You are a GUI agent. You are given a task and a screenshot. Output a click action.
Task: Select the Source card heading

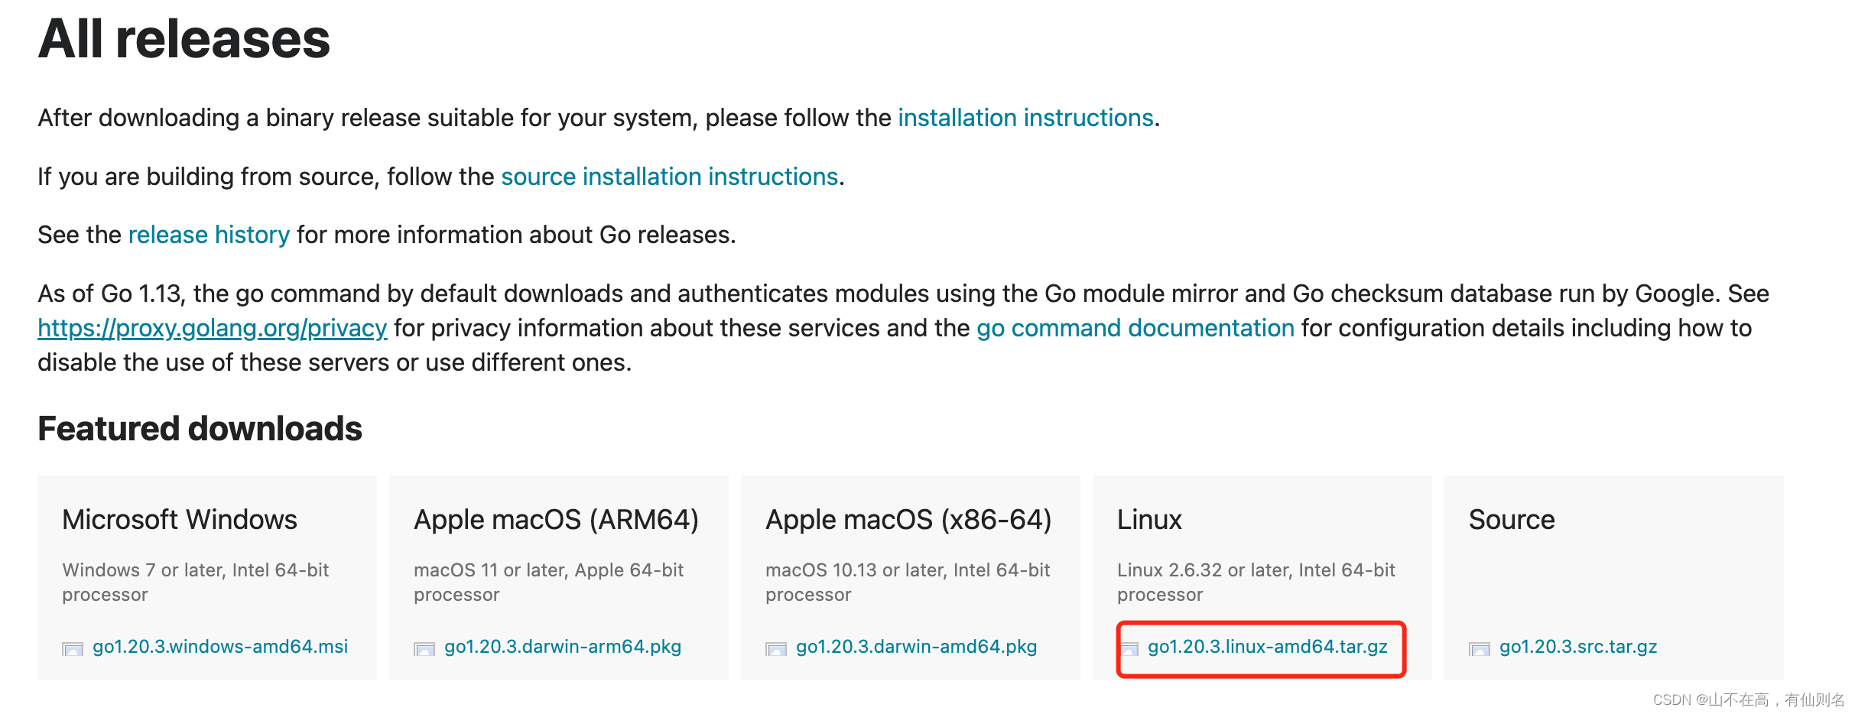1512,520
